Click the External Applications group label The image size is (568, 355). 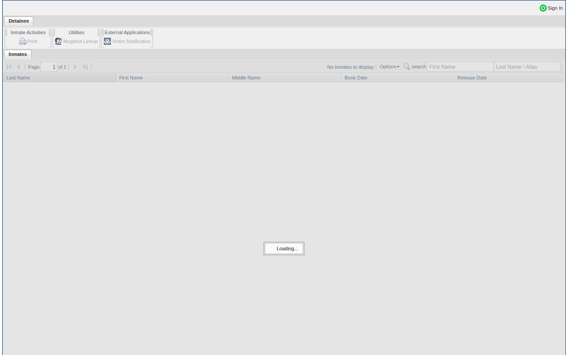pyautogui.click(x=127, y=32)
